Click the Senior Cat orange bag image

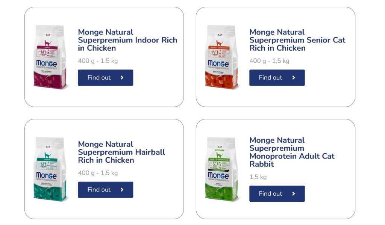(x=222, y=57)
